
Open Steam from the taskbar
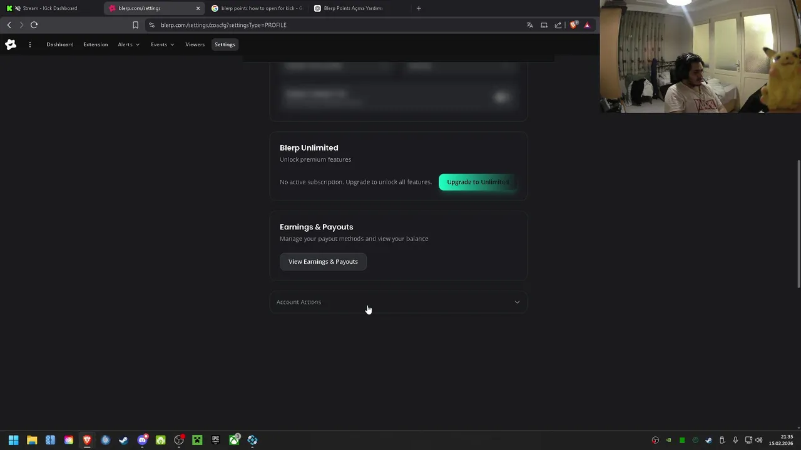[123, 440]
